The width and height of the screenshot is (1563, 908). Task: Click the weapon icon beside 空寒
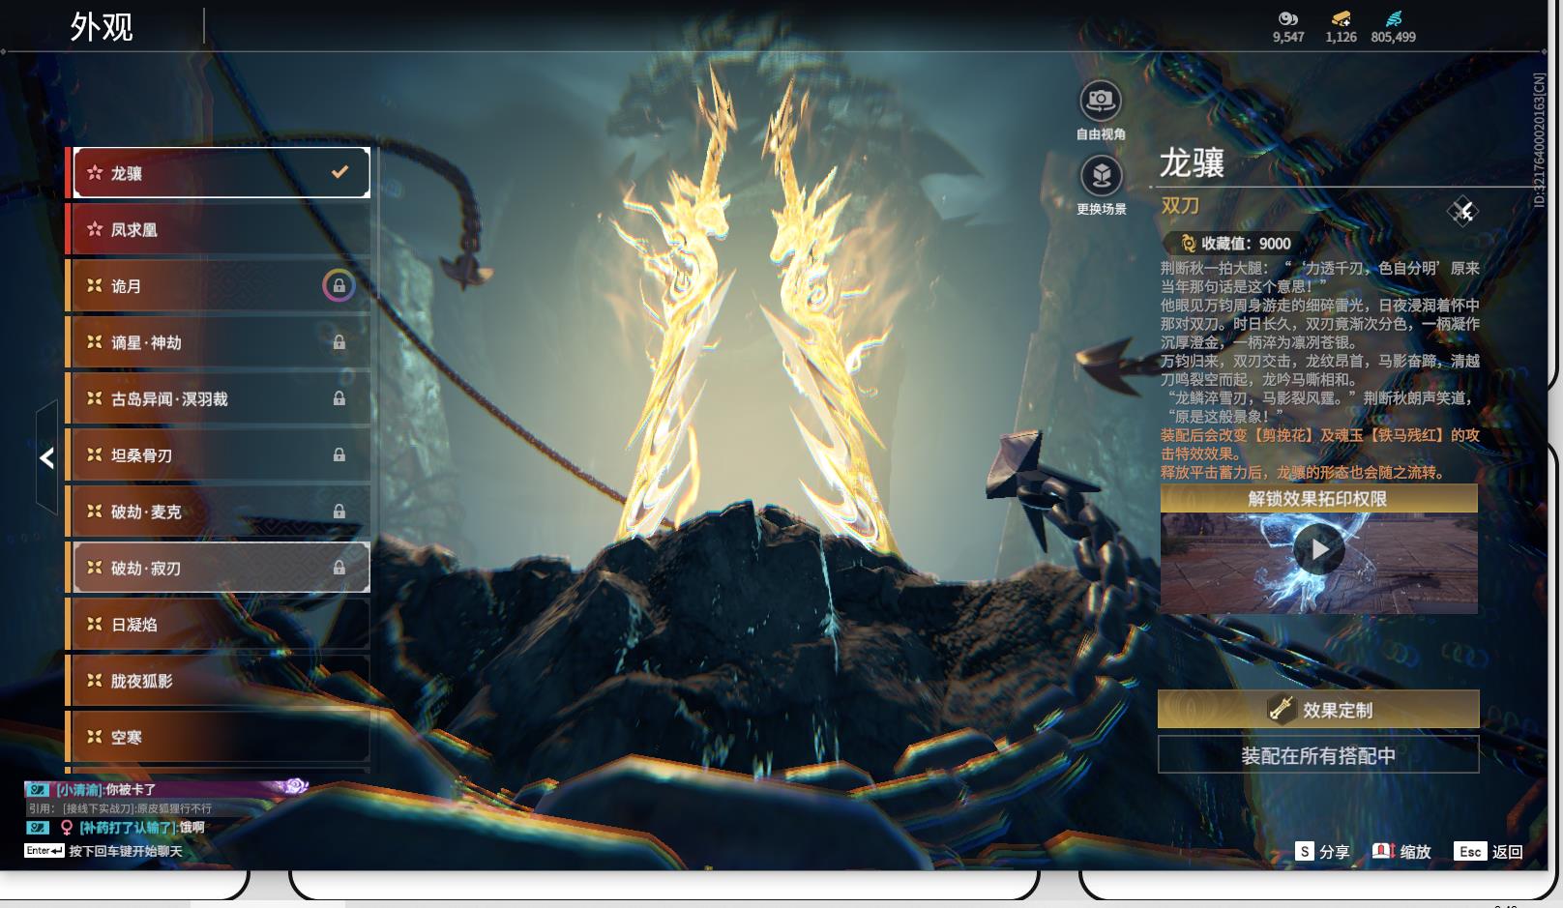coord(95,737)
